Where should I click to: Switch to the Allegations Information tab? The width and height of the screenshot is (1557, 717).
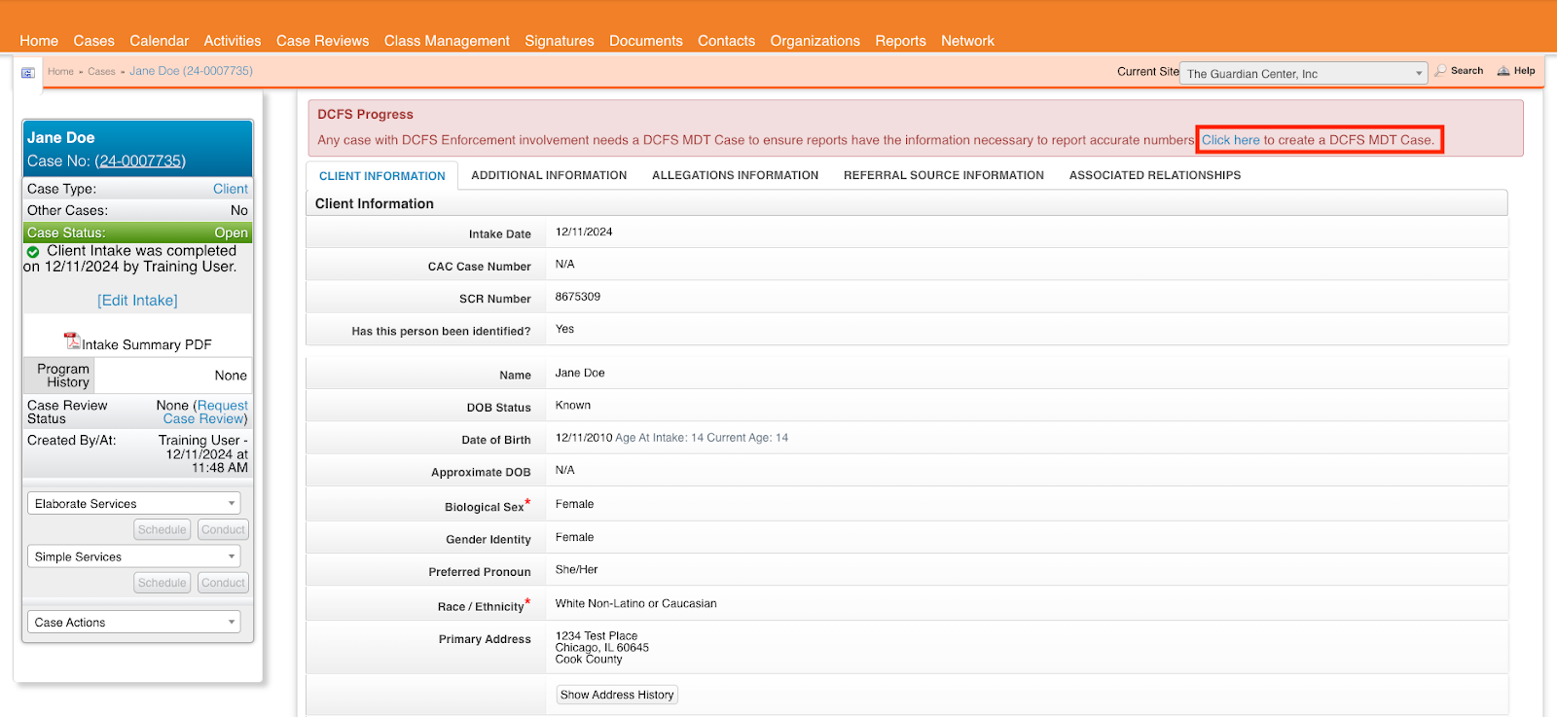[x=736, y=175]
